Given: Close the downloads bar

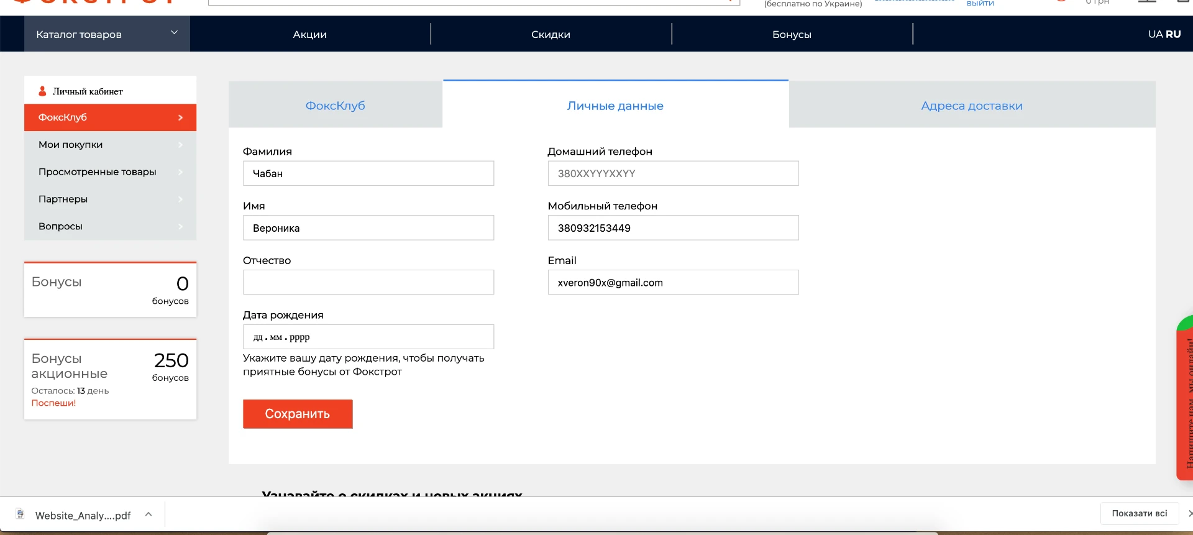Looking at the screenshot, I should tap(1189, 513).
